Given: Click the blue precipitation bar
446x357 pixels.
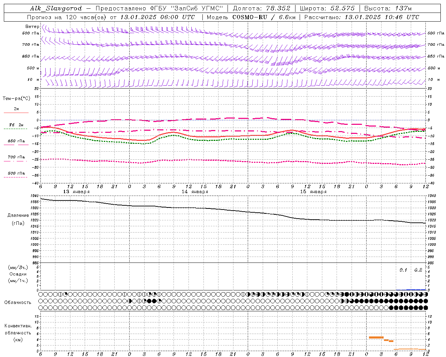Looking at the screenshot, I should point(416,290).
